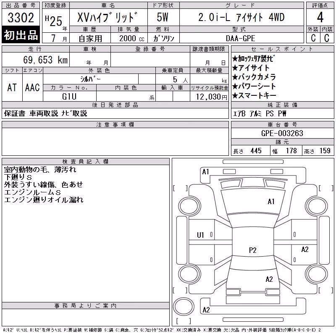336x336 pixels.
Task: Select inspector note 室内動物の毛、薄汚れ
Action: [x=40, y=170]
